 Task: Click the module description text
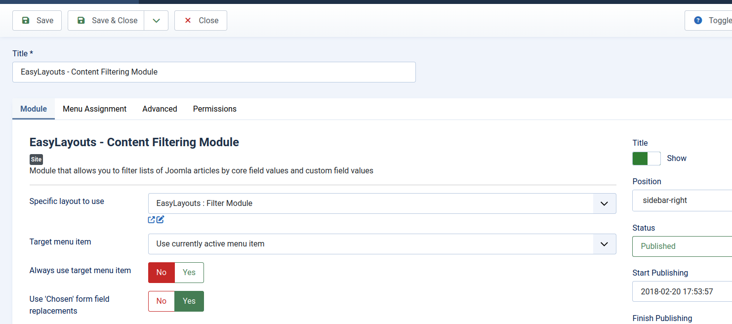(x=202, y=171)
